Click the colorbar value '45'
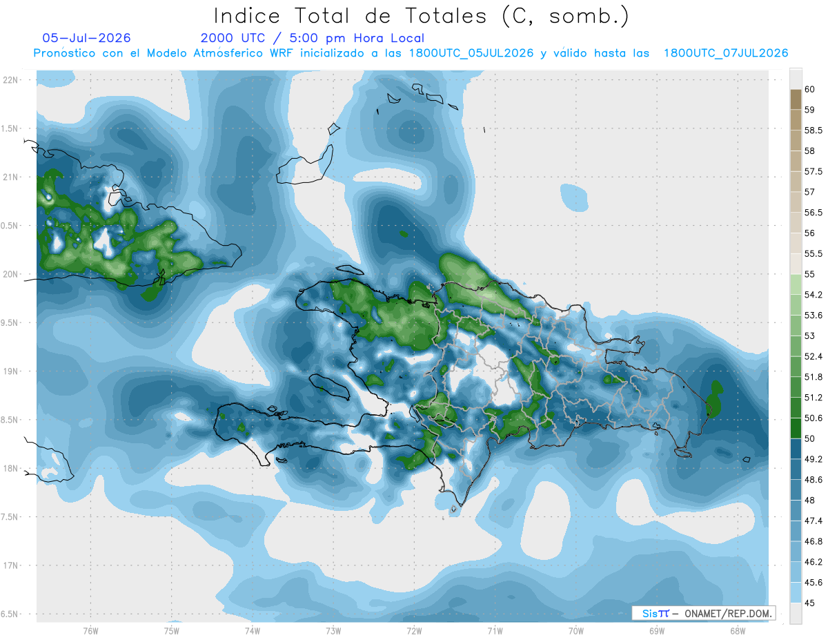Viewport: 828px width, 640px height. point(810,603)
